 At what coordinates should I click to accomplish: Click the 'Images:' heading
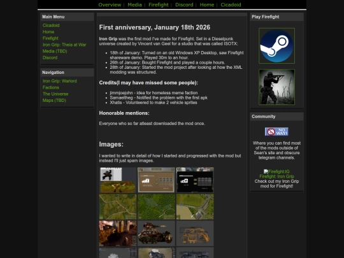coord(111,145)
